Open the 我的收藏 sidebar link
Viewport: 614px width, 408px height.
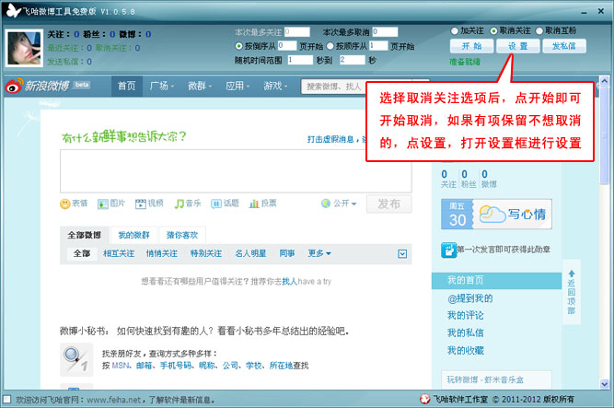click(465, 350)
